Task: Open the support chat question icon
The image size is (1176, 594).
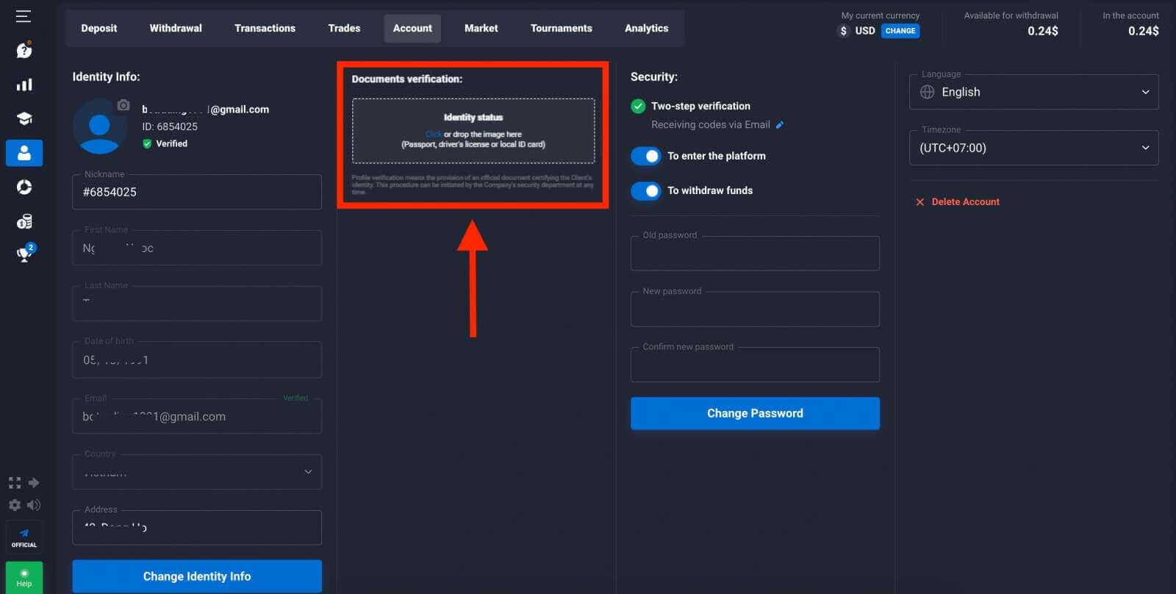Action: pos(24,50)
